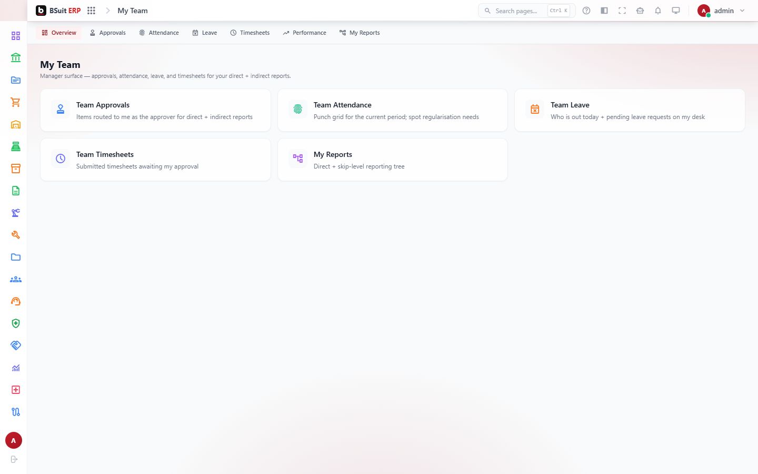This screenshot has height=474, width=758.
Task: Open the Team Timesheets card
Action: [x=155, y=160]
